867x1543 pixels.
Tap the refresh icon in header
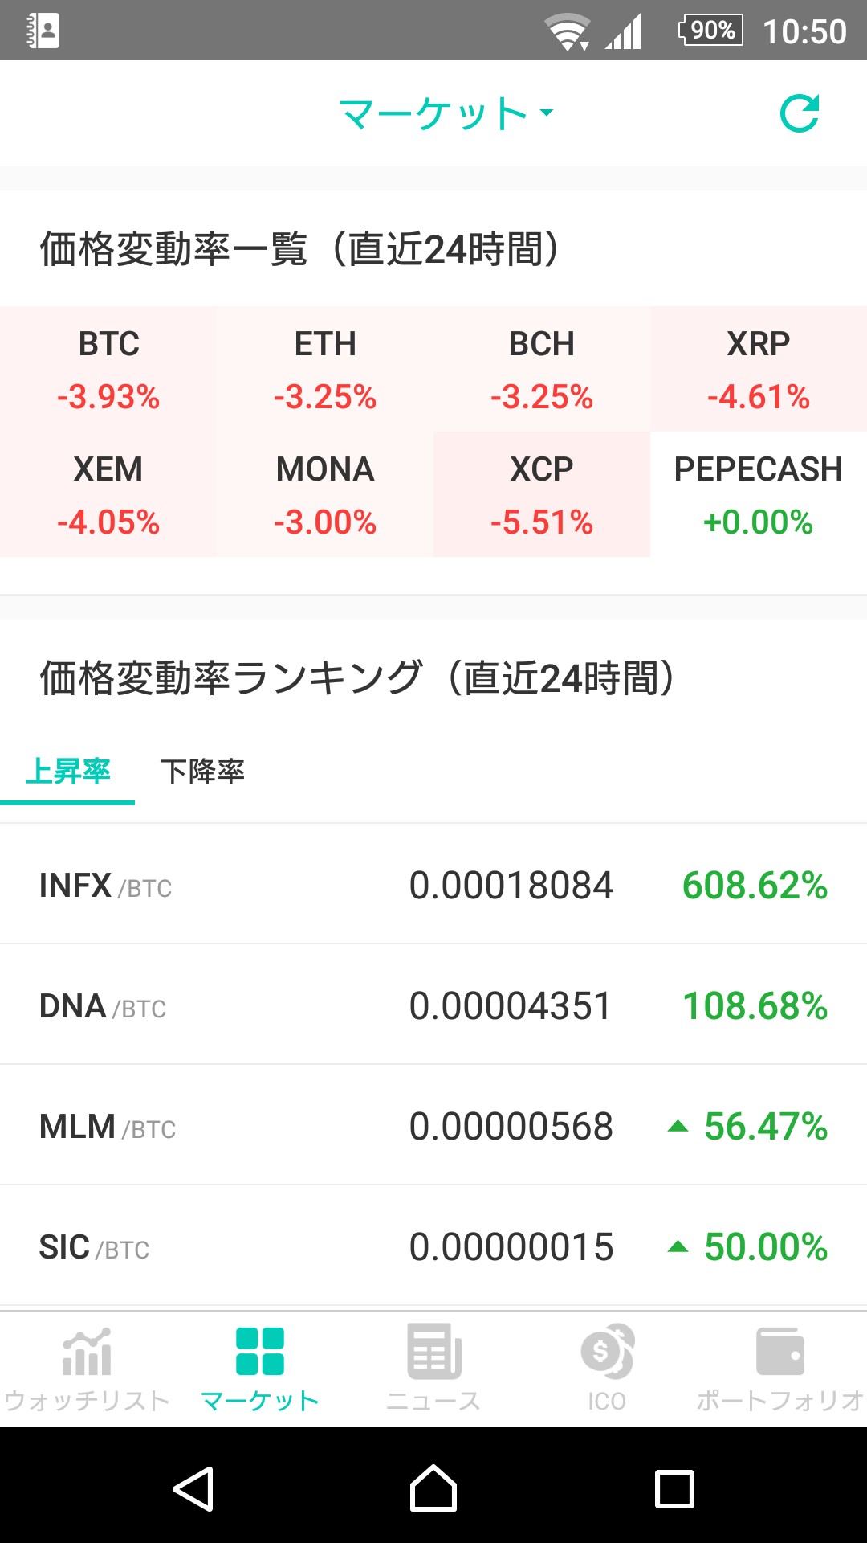(x=800, y=113)
